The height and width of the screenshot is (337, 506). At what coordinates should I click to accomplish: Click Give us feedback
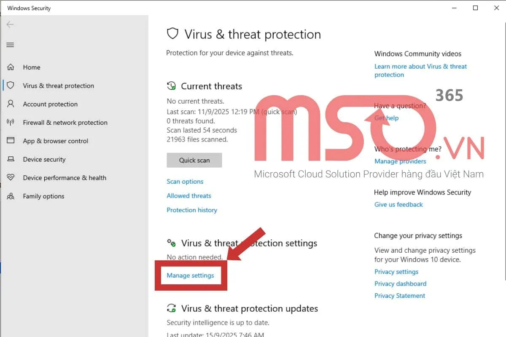[x=398, y=204]
